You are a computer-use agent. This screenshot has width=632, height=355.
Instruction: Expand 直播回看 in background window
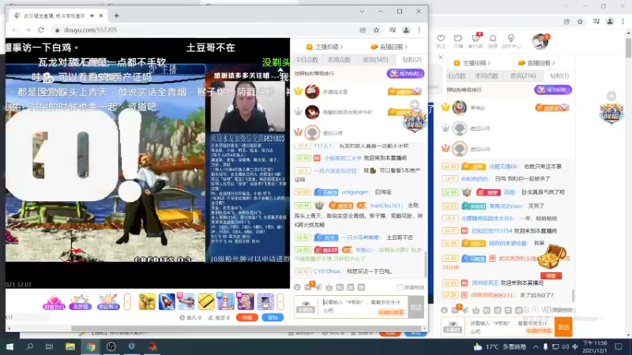click(x=536, y=63)
